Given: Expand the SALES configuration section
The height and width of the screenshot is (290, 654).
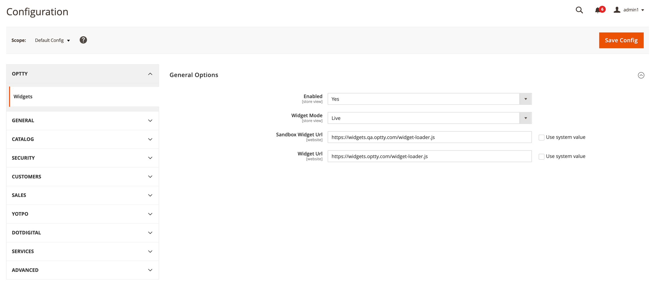Looking at the screenshot, I should click(x=82, y=195).
